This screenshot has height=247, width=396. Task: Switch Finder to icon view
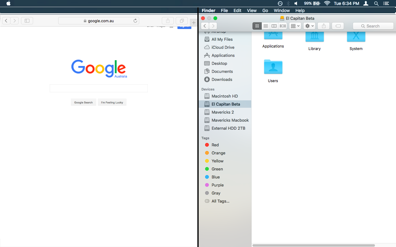coord(257,26)
